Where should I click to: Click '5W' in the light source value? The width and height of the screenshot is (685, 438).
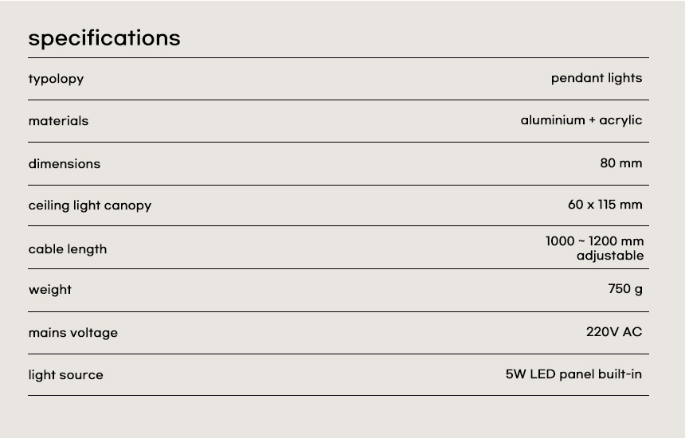click(515, 374)
